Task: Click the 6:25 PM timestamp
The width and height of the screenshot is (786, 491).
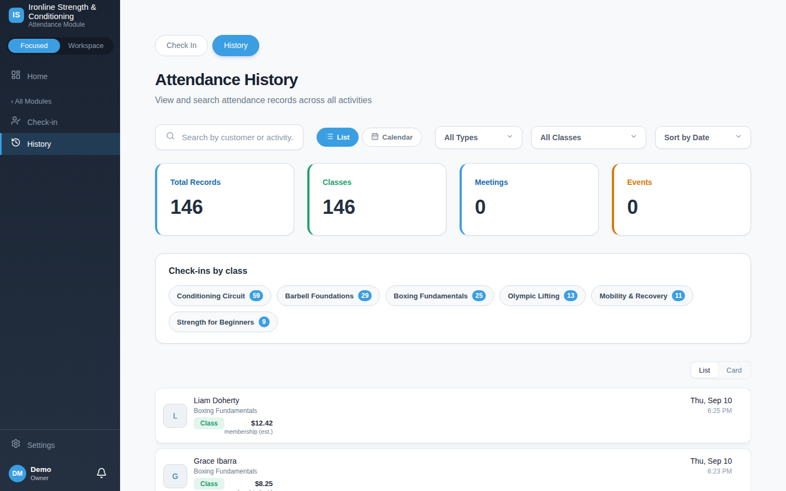Action: pos(719,411)
